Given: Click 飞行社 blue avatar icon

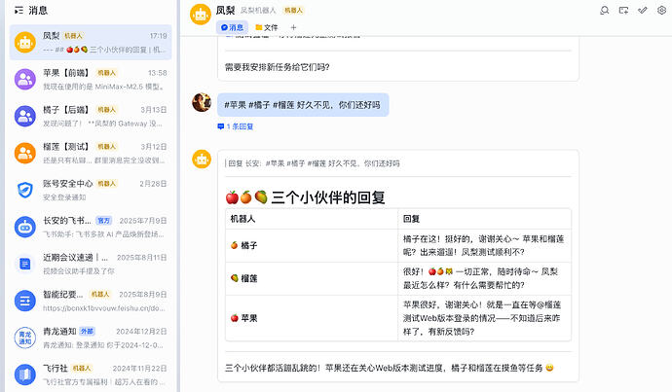Looking at the screenshot, I should 25,374.
